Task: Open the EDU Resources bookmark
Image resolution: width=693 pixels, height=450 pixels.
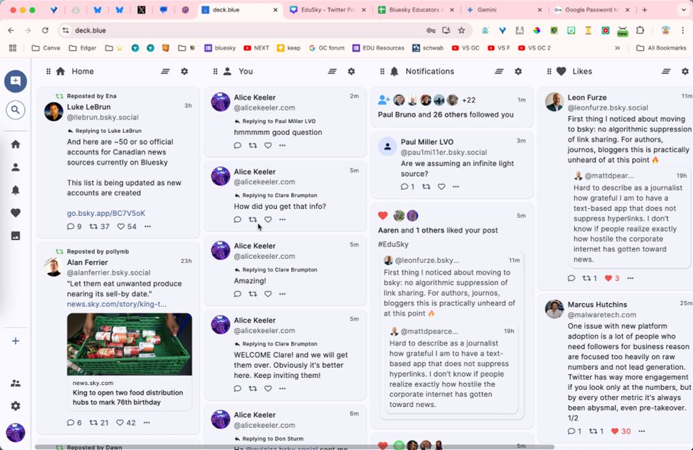Action: click(378, 48)
